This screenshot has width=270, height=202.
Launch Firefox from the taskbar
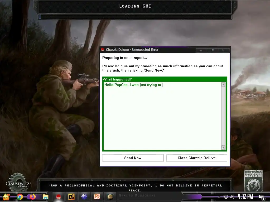32,196
